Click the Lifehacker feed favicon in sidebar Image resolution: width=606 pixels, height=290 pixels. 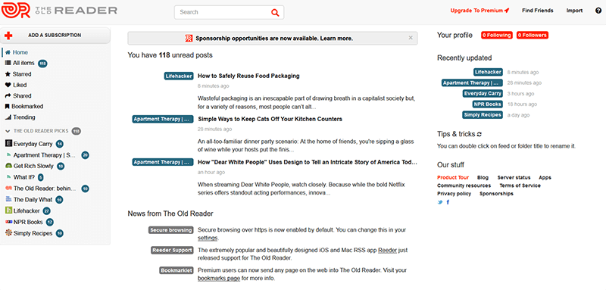click(x=8, y=210)
